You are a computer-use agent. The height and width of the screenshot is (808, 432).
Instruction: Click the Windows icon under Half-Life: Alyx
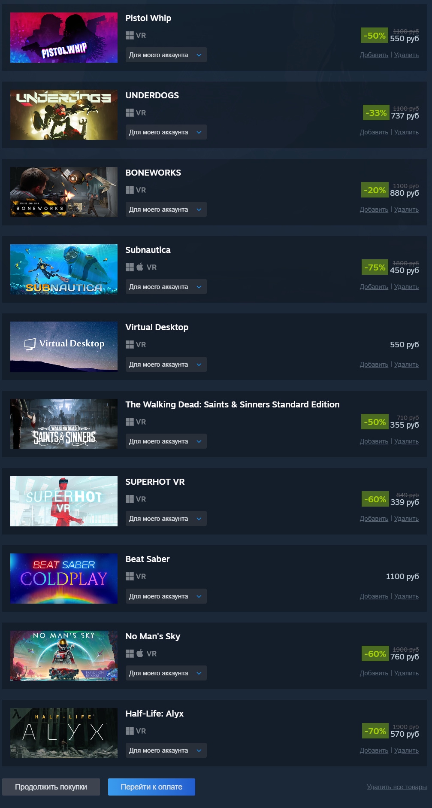click(130, 731)
